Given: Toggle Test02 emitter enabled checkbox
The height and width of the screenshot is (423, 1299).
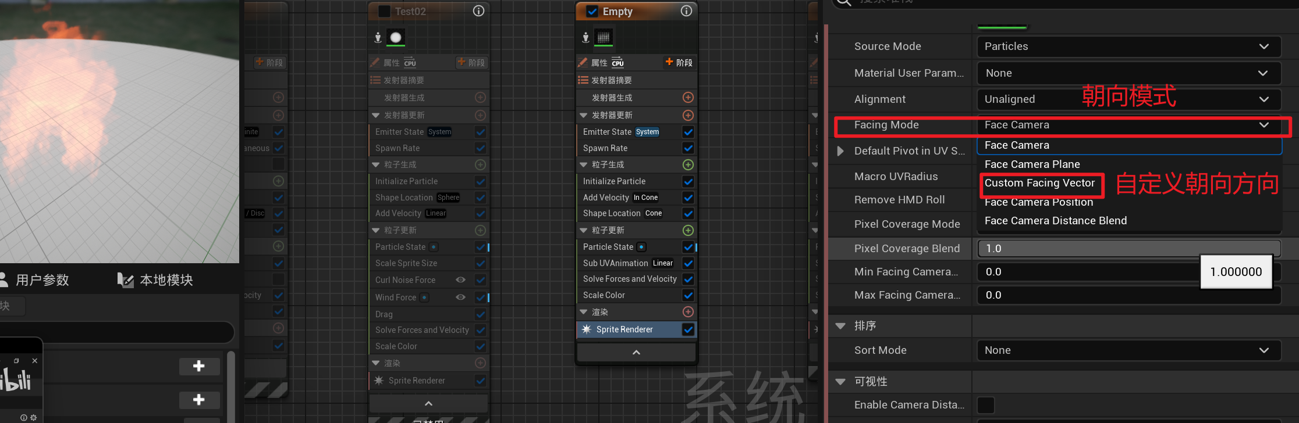Looking at the screenshot, I should [x=384, y=12].
